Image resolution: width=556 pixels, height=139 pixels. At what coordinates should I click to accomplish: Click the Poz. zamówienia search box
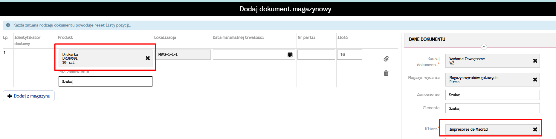pyautogui.click(x=105, y=81)
